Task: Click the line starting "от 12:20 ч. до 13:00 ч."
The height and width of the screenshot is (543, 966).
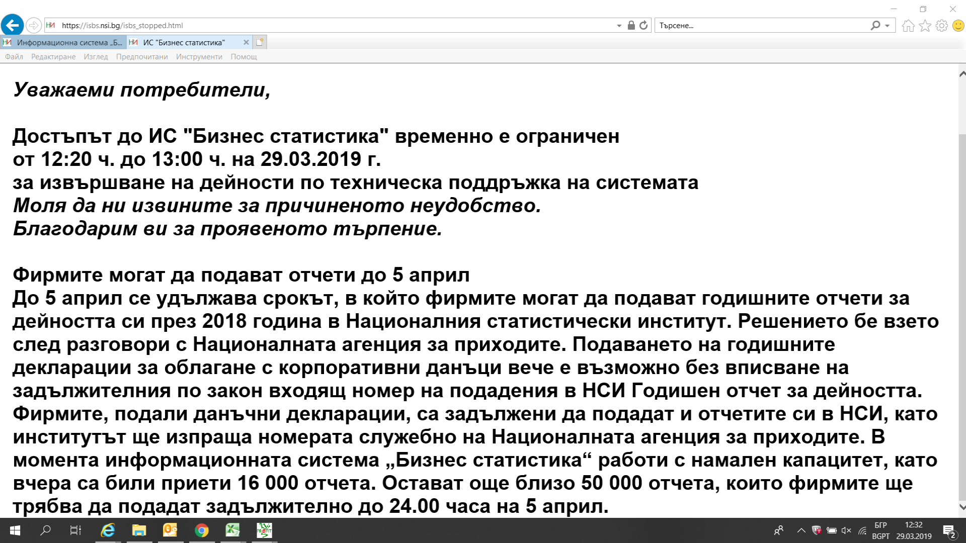Action: click(197, 159)
